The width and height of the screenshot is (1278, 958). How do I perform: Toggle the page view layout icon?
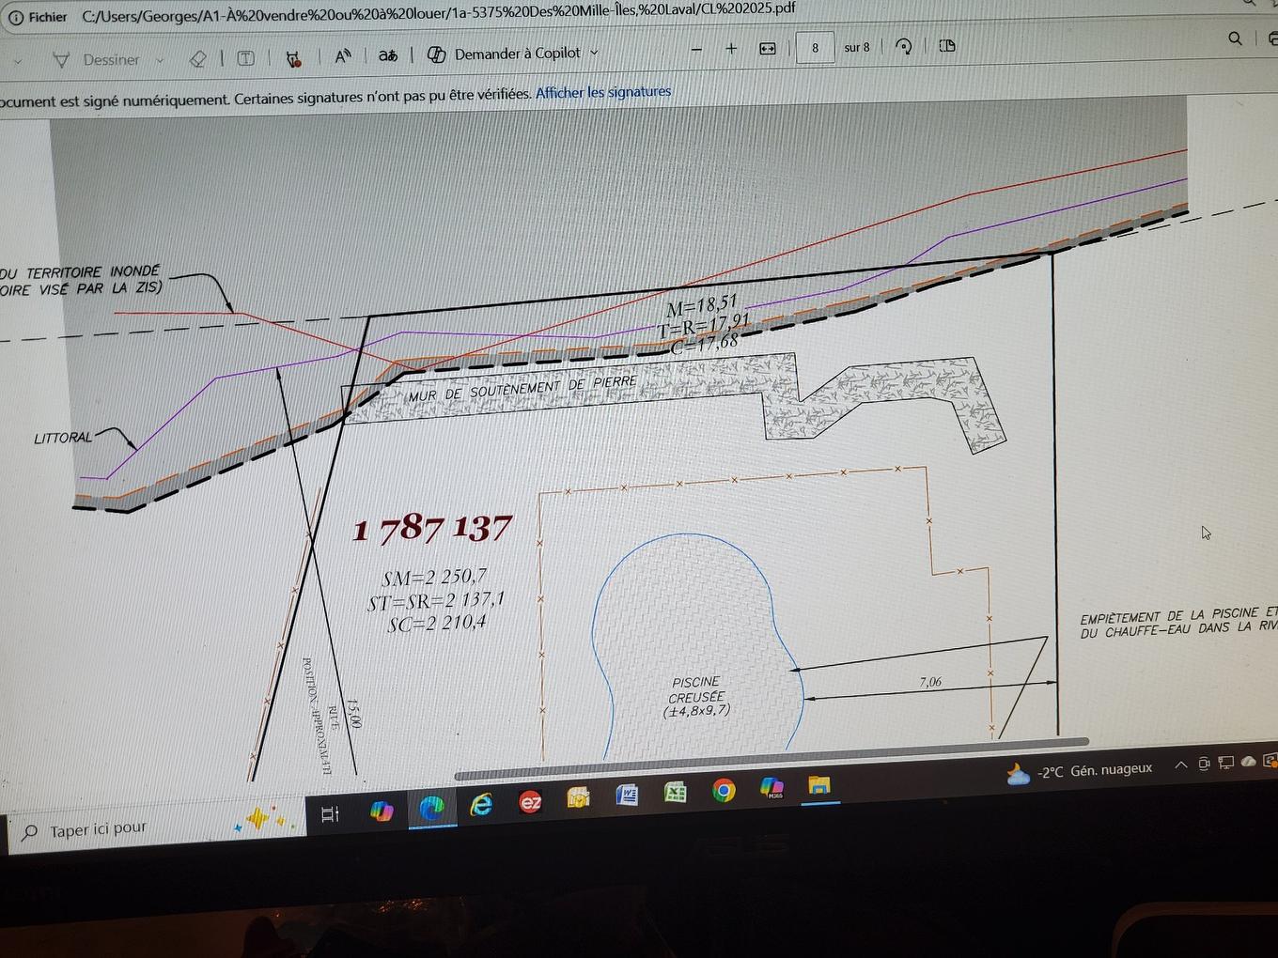pyautogui.click(x=947, y=45)
